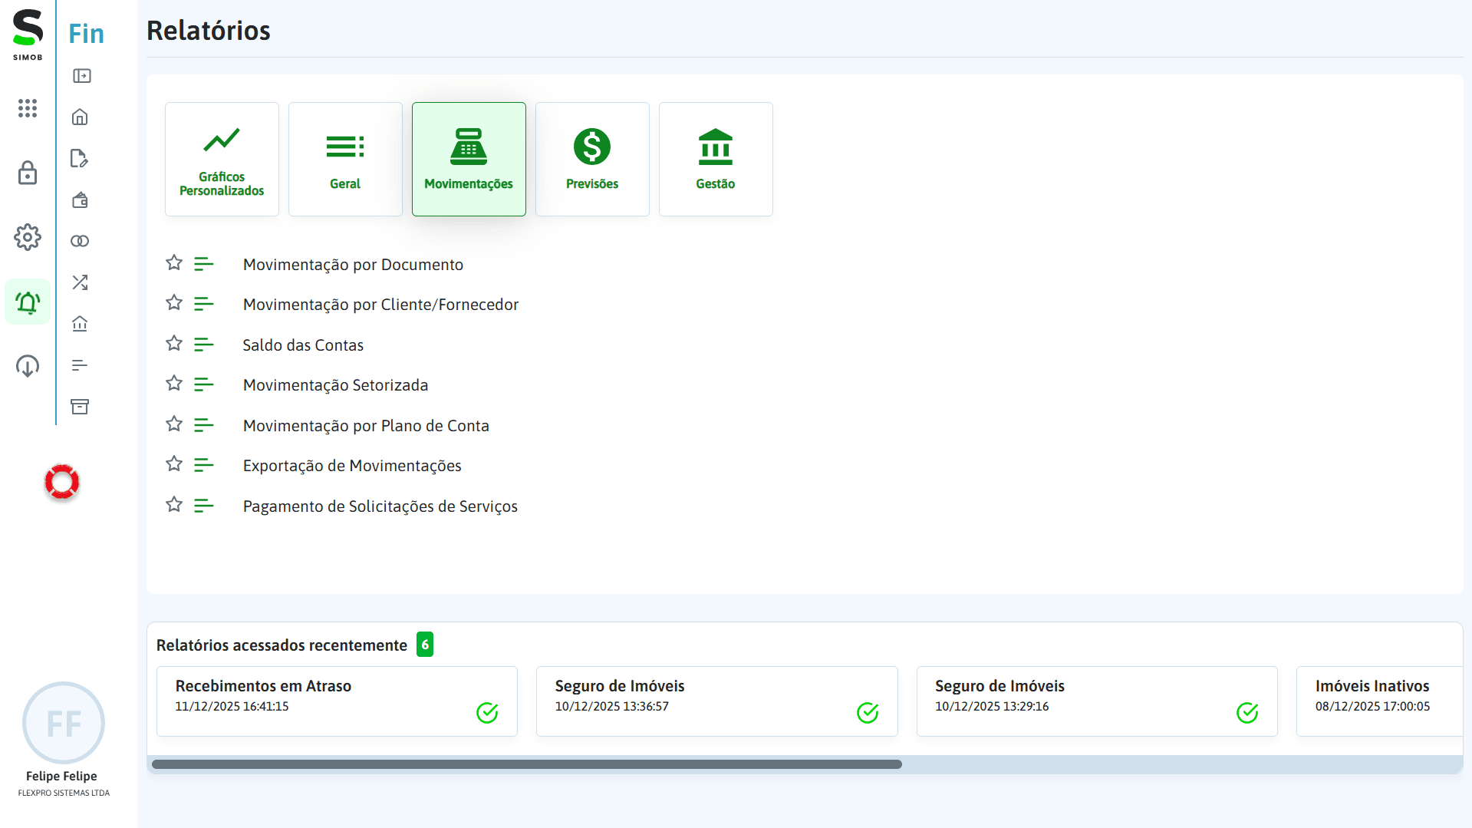
Task: Star the Movimentação por Documento report
Action: 173,262
